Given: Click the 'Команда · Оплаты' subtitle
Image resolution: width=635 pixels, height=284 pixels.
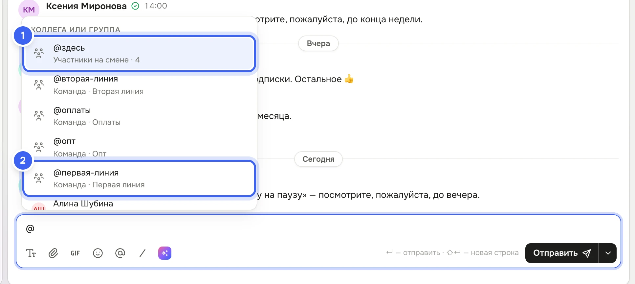Looking at the screenshot, I should [87, 122].
